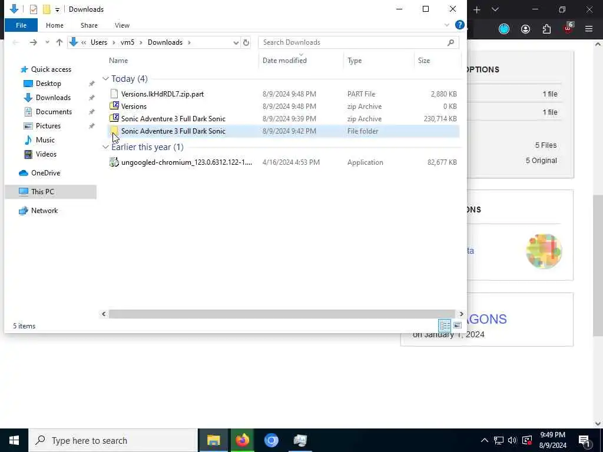Select Versions.lkHdRDL7.zip.part file

click(284, 94)
